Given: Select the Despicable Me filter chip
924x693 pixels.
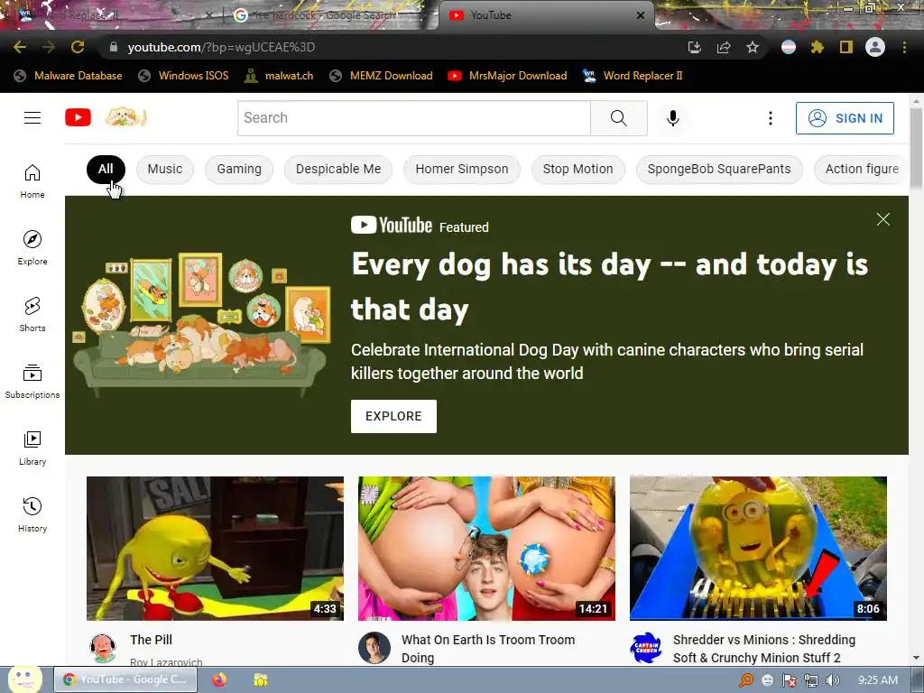Looking at the screenshot, I should [x=338, y=169].
